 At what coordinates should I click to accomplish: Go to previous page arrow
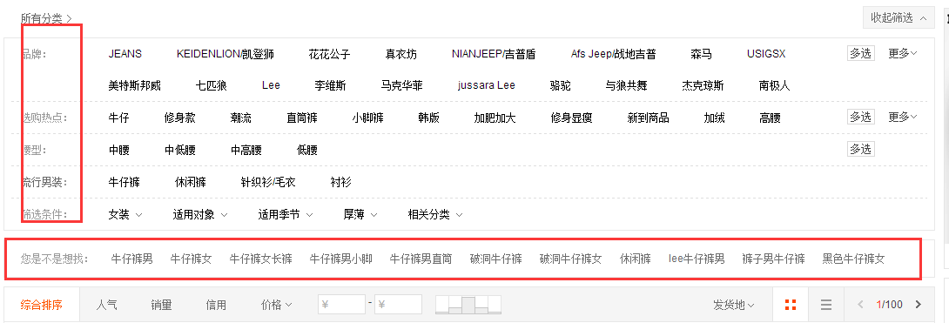(861, 304)
